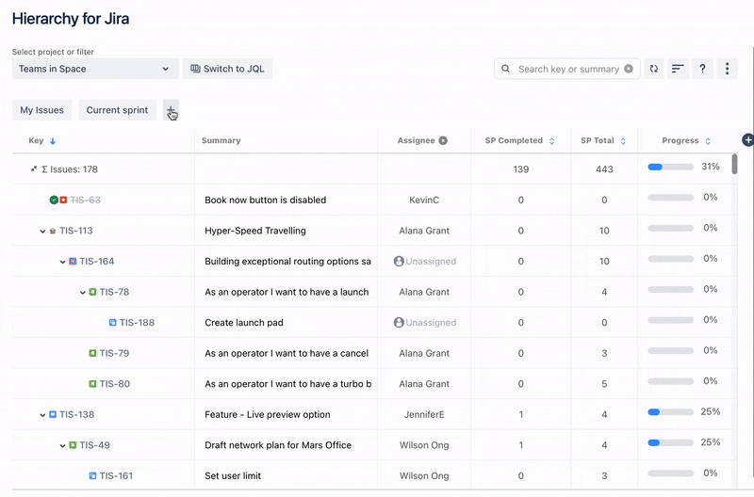The image size is (754, 497).
Task: Collapse the TIS-164 row
Action: click(x=62, y=262)
